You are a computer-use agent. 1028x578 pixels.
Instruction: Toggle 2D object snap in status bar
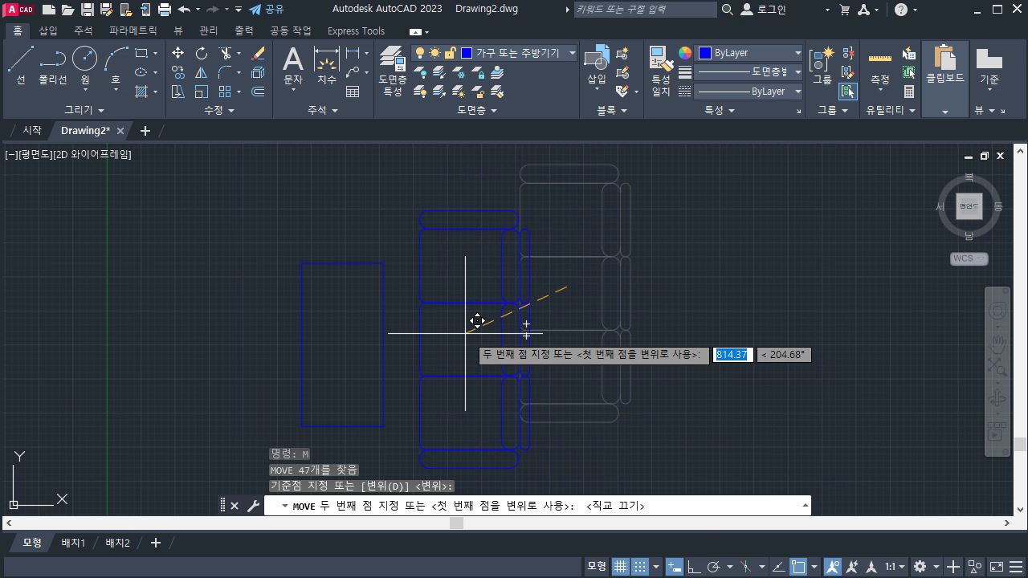(x=798, y=566)
